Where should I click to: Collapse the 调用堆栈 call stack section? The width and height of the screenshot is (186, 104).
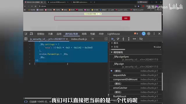point(112,52)
